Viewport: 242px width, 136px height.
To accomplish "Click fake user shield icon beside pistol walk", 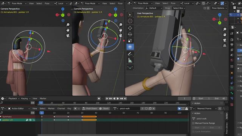I will tap(146, 108).
